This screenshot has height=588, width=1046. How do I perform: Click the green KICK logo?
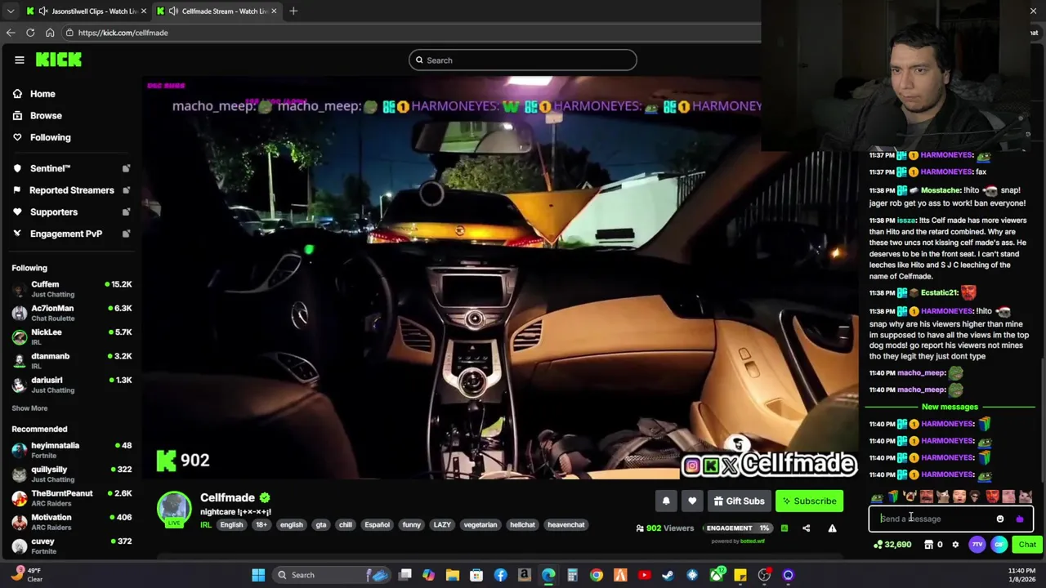point(59,60)
